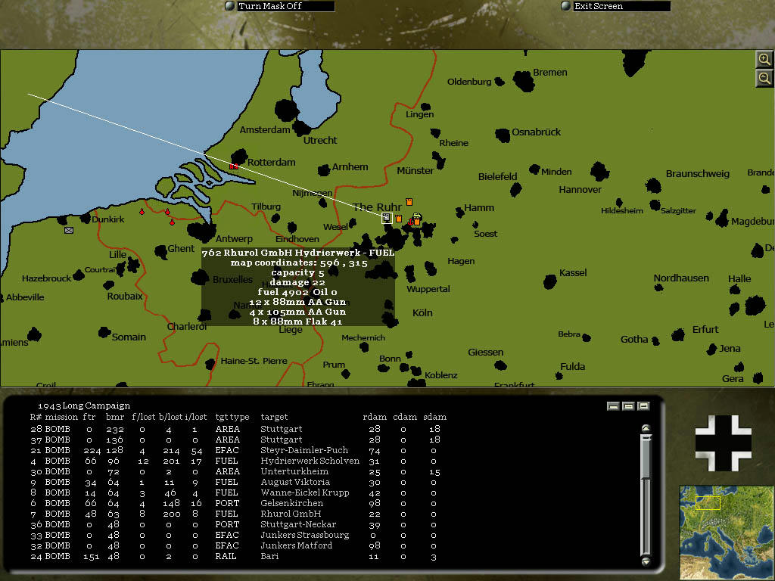The height and width of the screenshot is (581, 775).
Task: Select raid 28 Stuttgart mission row
Action: [235, 430]
